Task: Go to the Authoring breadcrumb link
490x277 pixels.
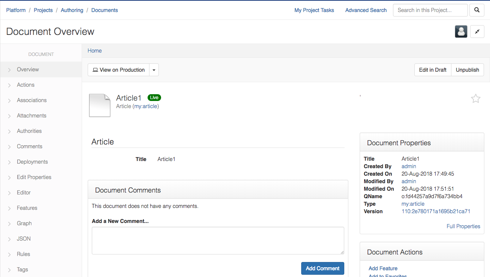Action: point(72,10)
